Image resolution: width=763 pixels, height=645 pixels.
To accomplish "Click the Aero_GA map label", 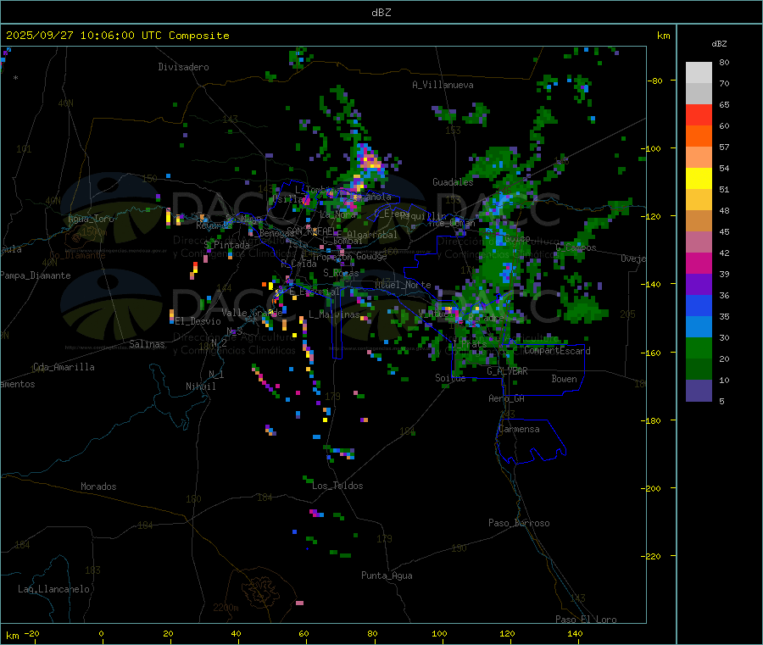I will click(507, 398).
